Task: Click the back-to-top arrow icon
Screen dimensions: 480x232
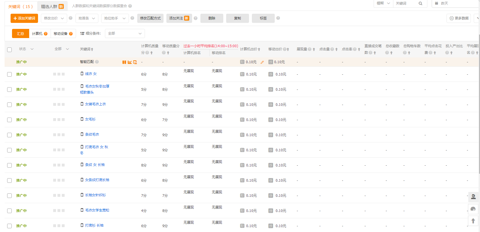Action: click(473, 221)
